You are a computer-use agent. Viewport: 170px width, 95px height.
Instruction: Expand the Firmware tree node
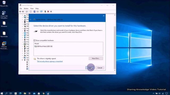pos(22,22)
